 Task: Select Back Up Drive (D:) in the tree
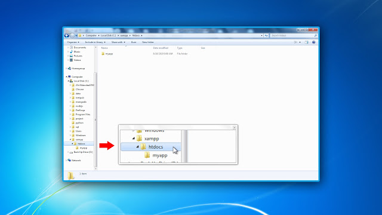pos(81,152)
